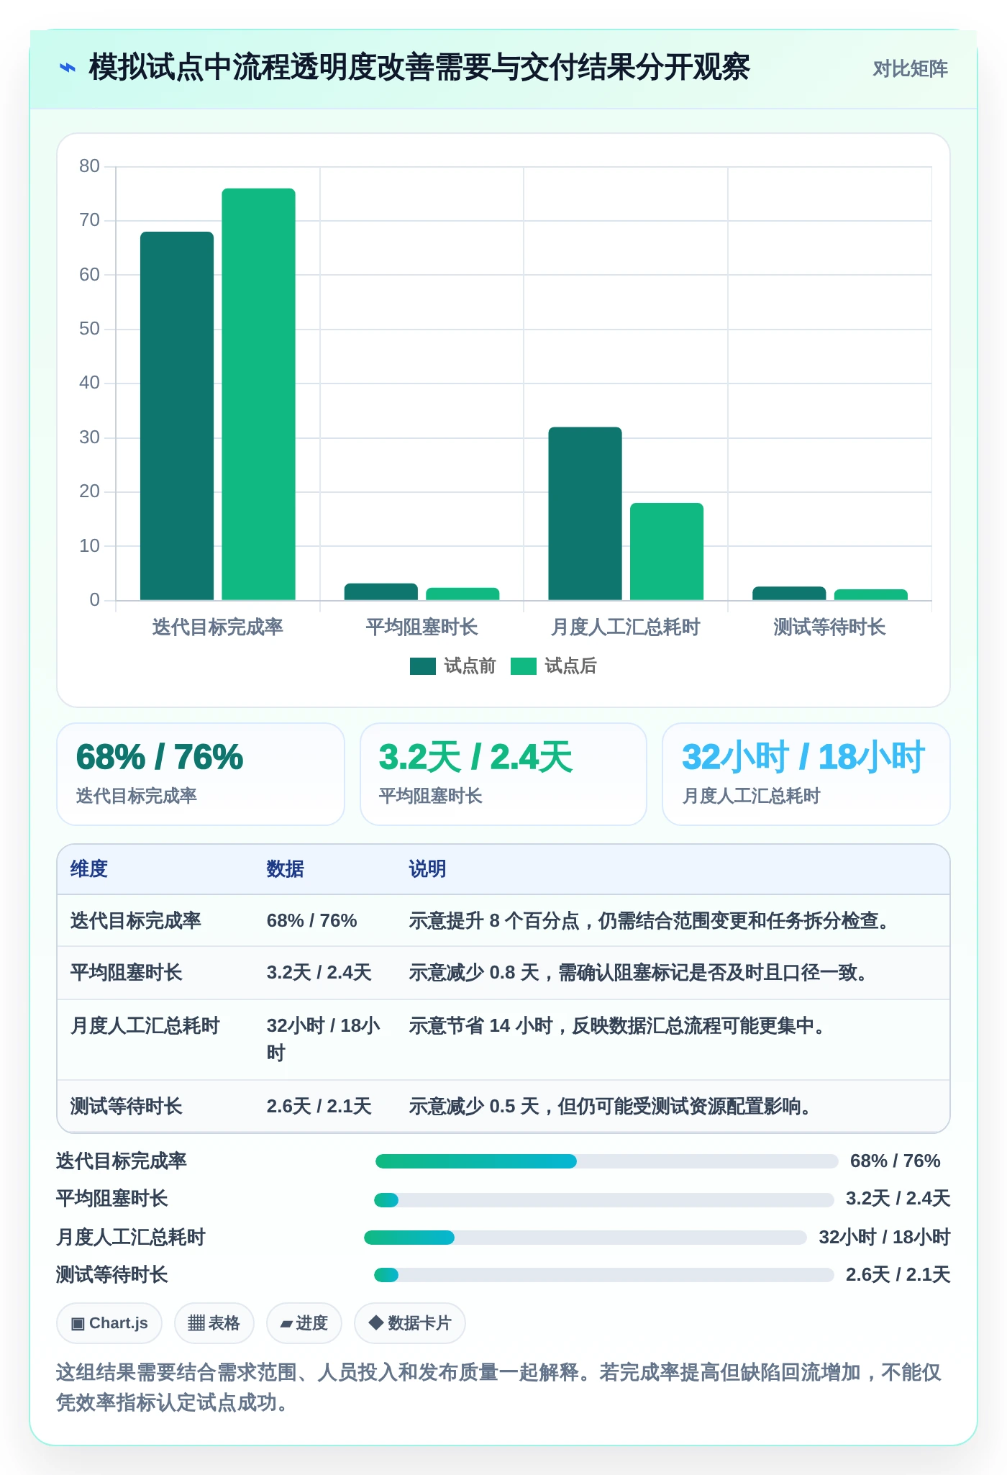1007x1475 pixels.
Task: Click the 说明 column header
Action: [428, 869]
